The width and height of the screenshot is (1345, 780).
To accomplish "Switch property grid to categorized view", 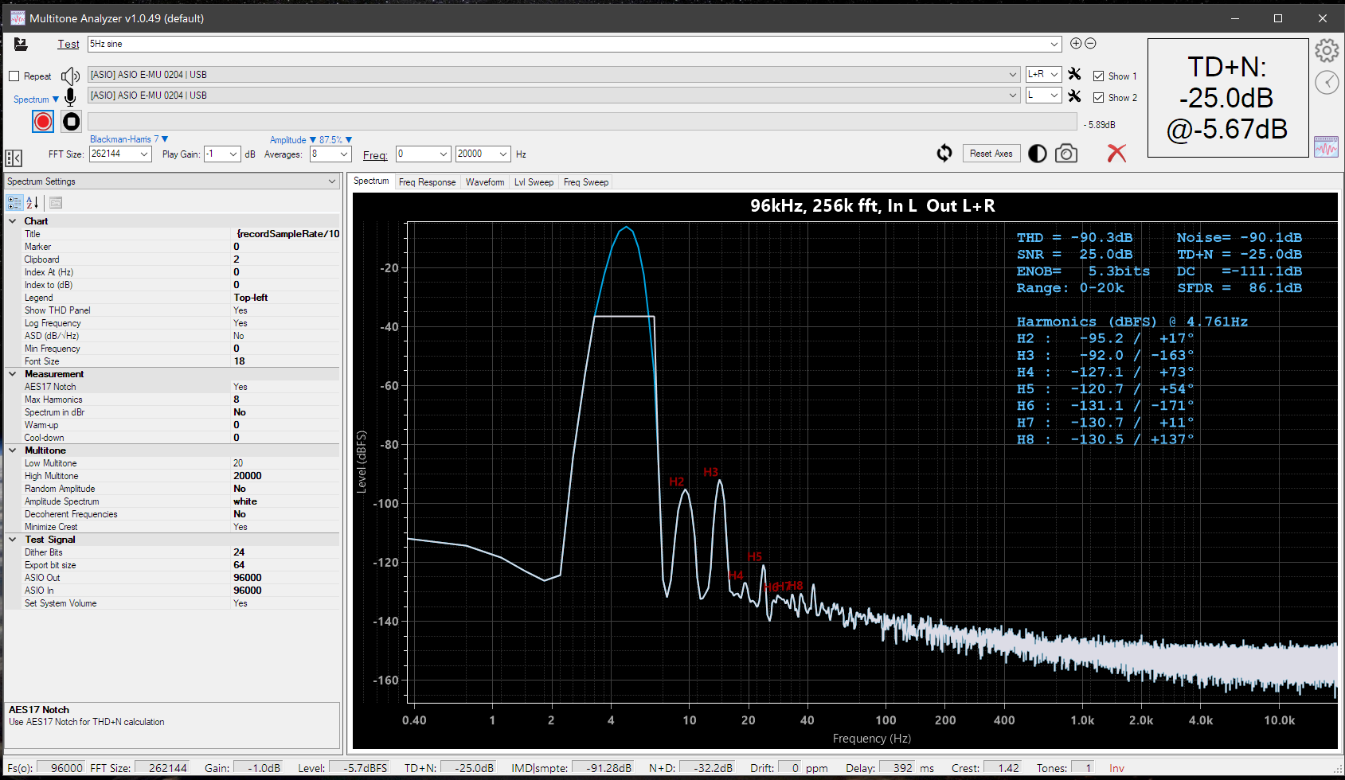I will coord(14,202).
